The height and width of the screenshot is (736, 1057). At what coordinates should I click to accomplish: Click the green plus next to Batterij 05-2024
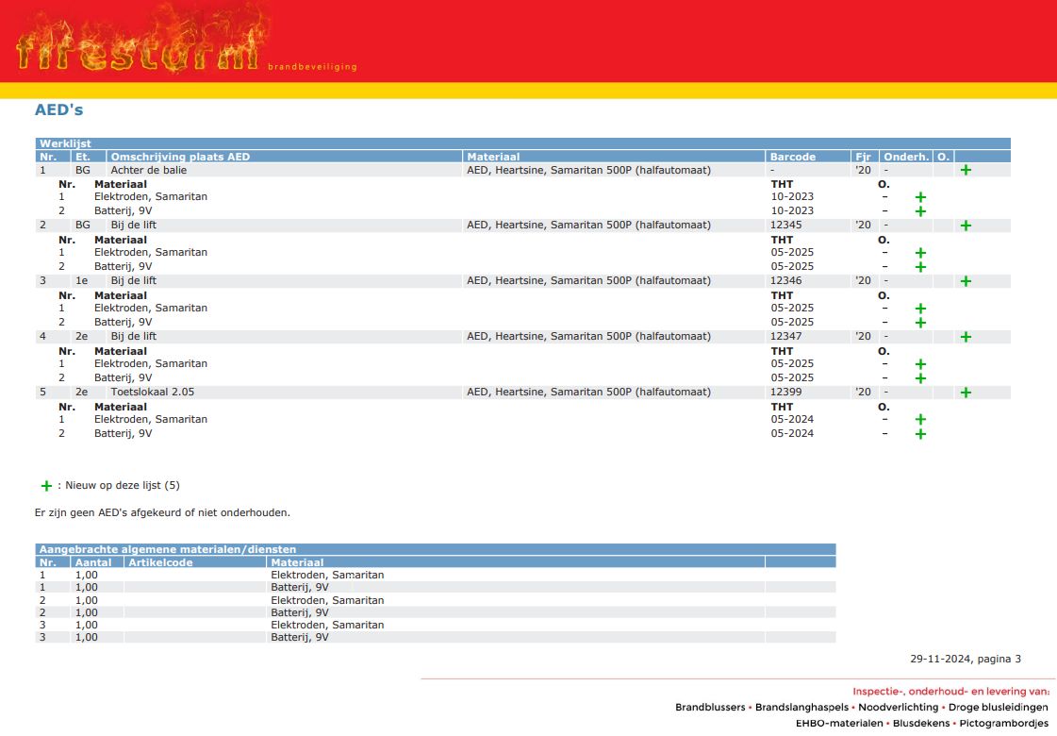(920, 434)
